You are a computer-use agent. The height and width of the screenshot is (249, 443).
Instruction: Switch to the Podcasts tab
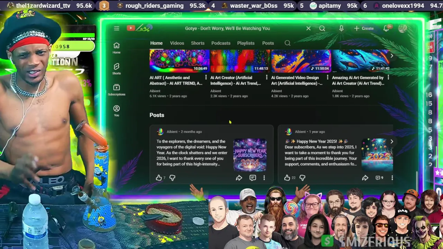coord(221,43)
